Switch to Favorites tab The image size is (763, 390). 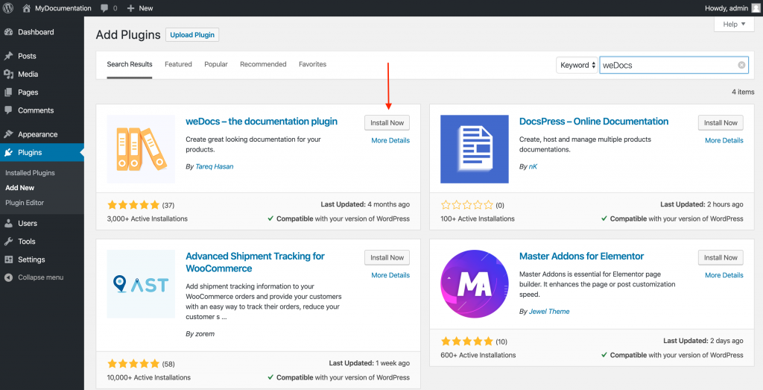coord(312,64)
